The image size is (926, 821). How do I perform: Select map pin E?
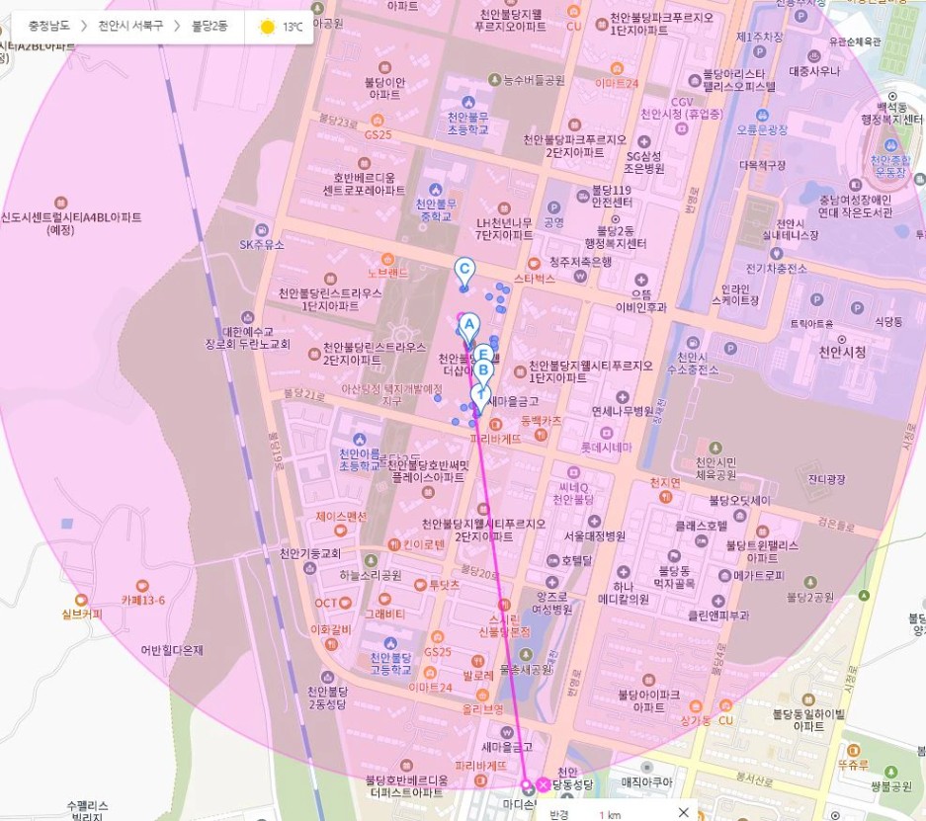click(x=483, y=353)
